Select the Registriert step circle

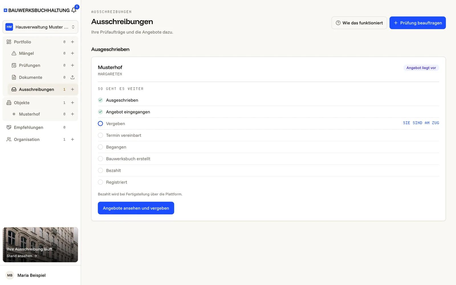point(100,182)
